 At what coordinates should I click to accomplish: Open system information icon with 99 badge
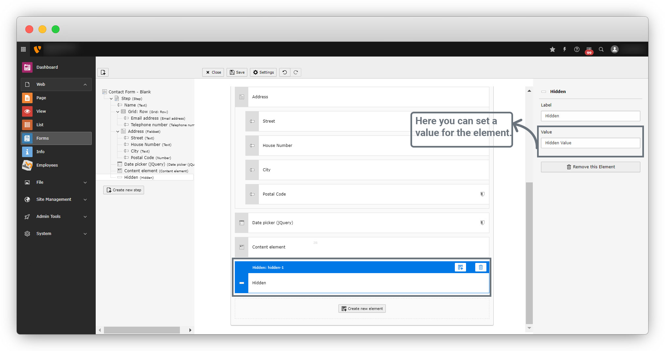[589, 50]
